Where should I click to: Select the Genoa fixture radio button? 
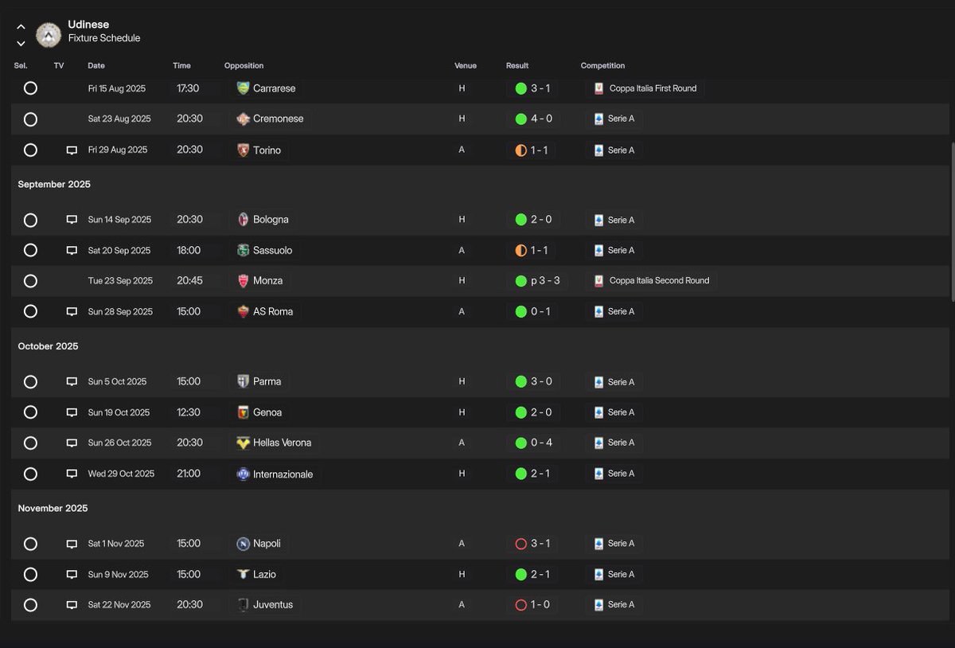click(x=30, y=412)
